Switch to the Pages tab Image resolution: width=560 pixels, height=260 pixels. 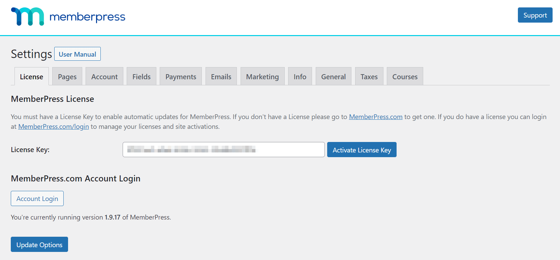(x=67, y=77)
